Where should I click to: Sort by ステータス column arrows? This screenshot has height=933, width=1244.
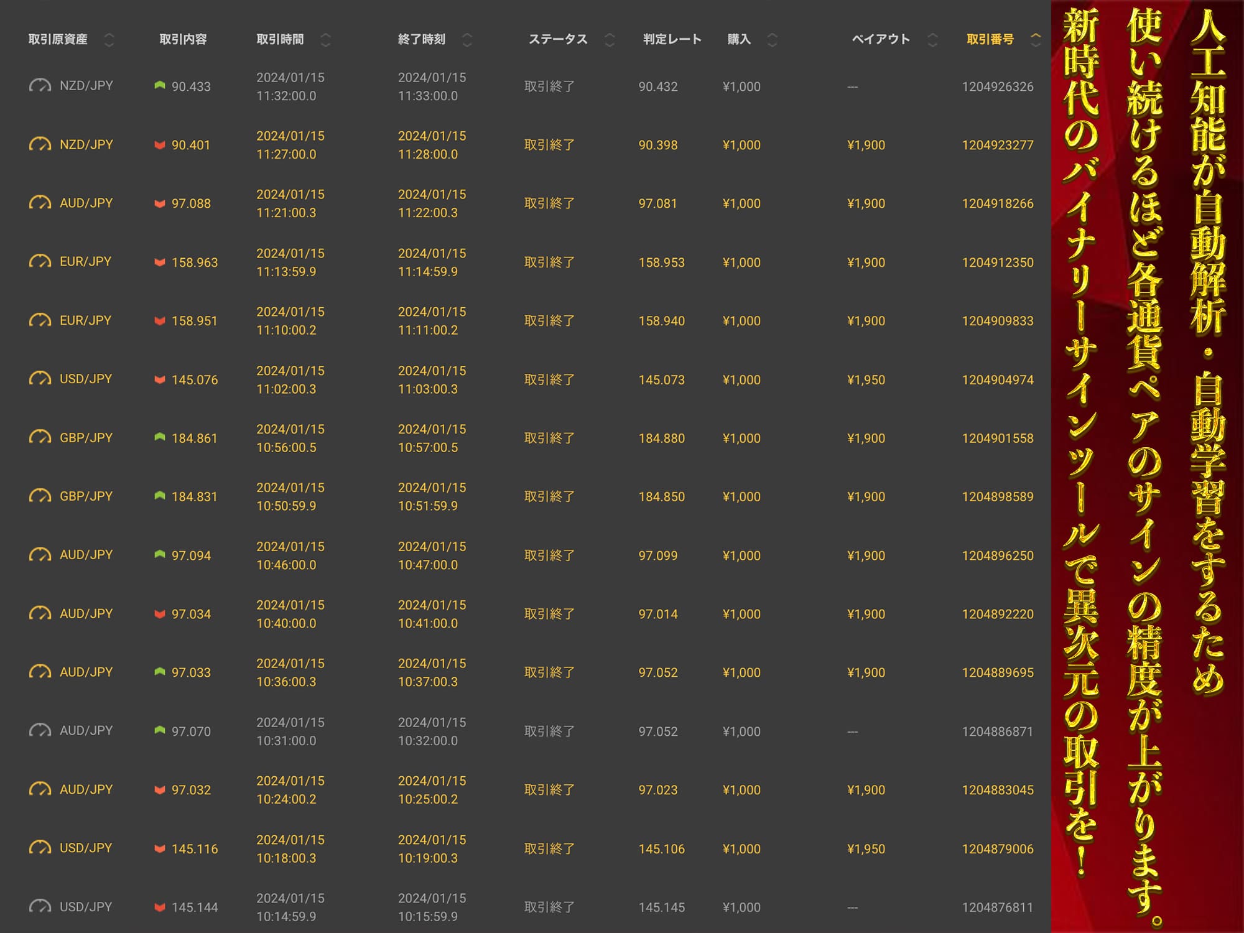click(x=610, y=40)
